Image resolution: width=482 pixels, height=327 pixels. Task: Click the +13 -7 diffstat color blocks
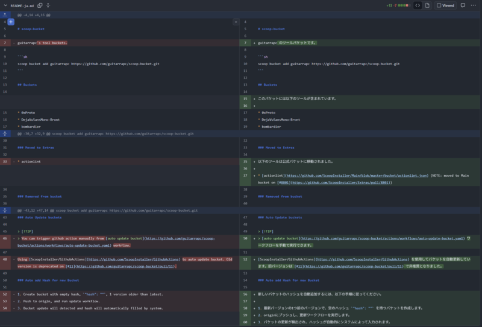(x=403, y=5)
